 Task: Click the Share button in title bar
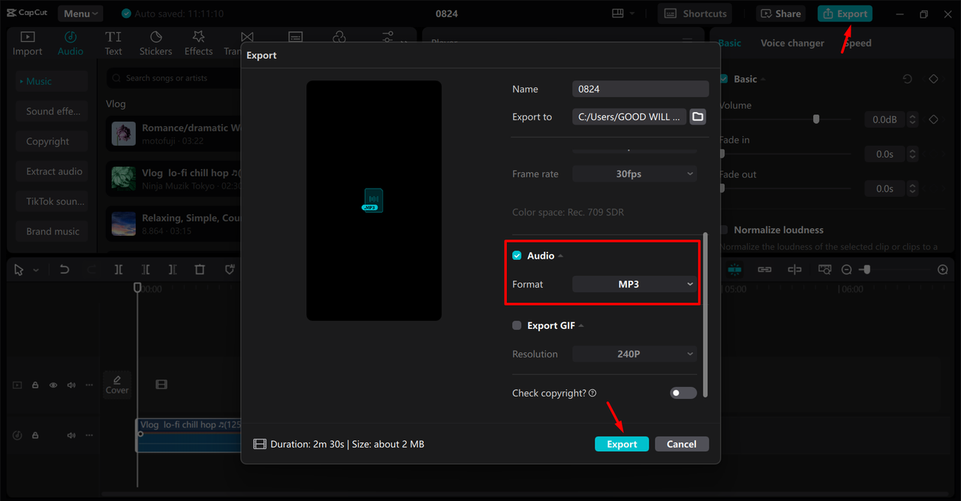781,14
